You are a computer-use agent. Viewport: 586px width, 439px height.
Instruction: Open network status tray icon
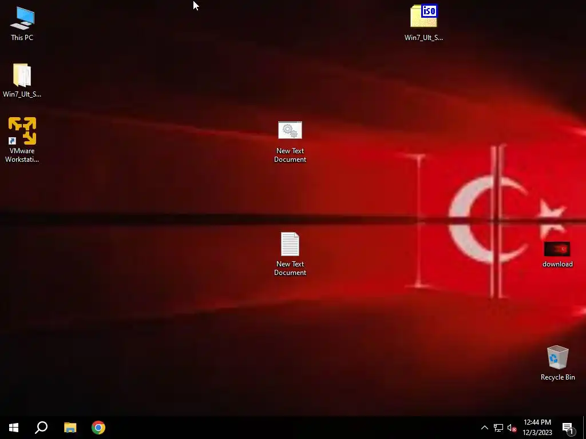[498, 428]
